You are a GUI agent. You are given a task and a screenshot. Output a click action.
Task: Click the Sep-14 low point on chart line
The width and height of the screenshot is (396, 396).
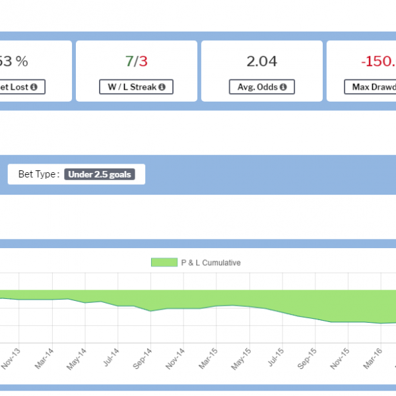[x=150, y=311]
